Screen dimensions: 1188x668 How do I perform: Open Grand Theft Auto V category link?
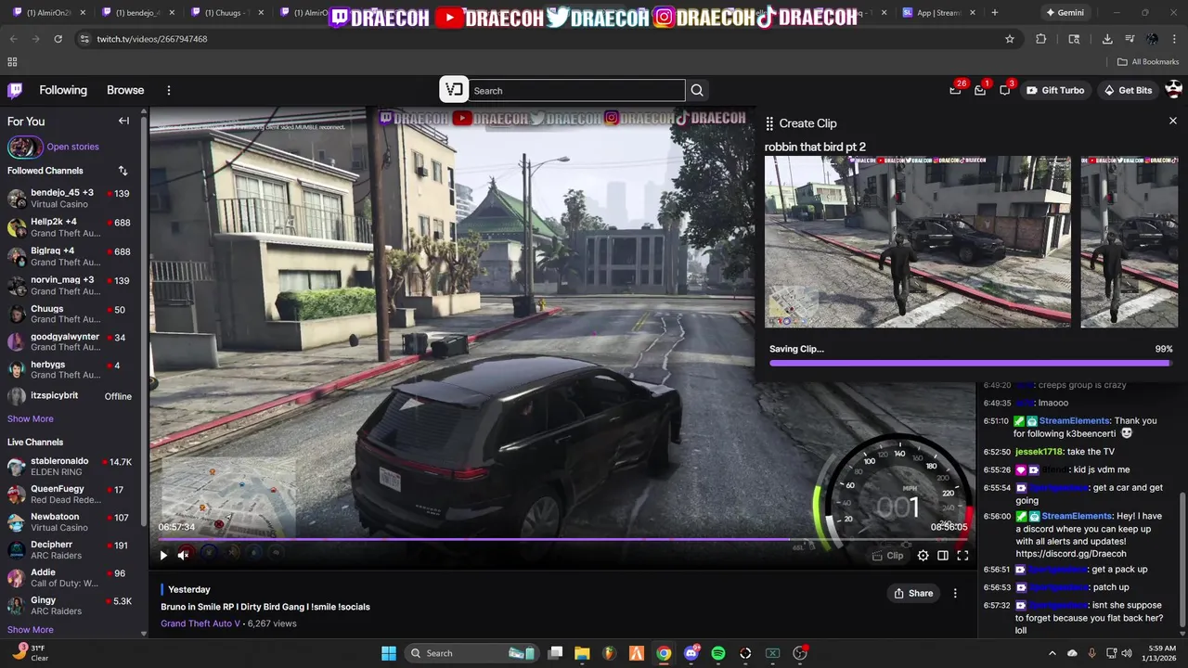click(200, 623)
